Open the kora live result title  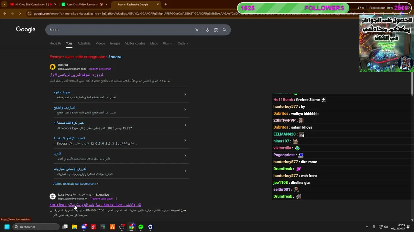(95, 205)
